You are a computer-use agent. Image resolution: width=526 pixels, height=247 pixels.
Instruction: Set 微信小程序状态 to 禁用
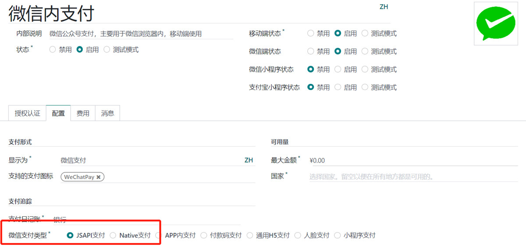tap(311, 69)
